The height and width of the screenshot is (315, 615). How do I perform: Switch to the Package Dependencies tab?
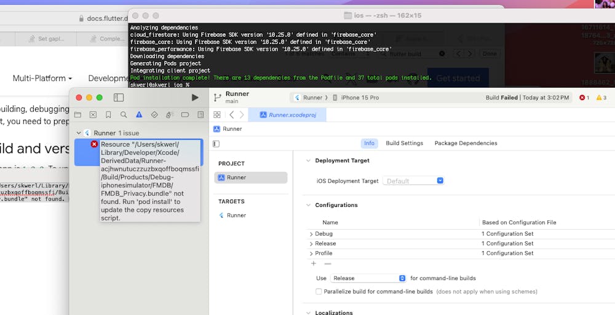tap(466, 144)
